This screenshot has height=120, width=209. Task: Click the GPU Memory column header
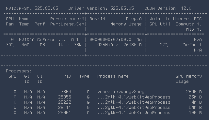[189, 76]
